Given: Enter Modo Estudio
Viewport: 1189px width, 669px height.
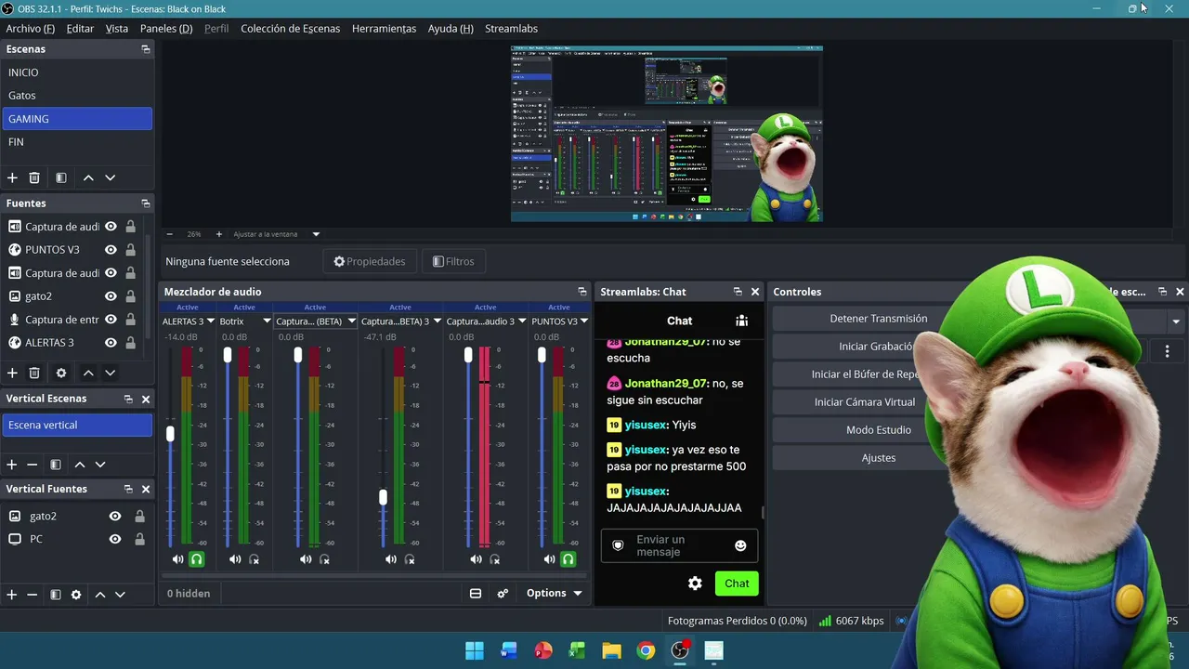Looking at the screenshot, I should tap(878, 430).
